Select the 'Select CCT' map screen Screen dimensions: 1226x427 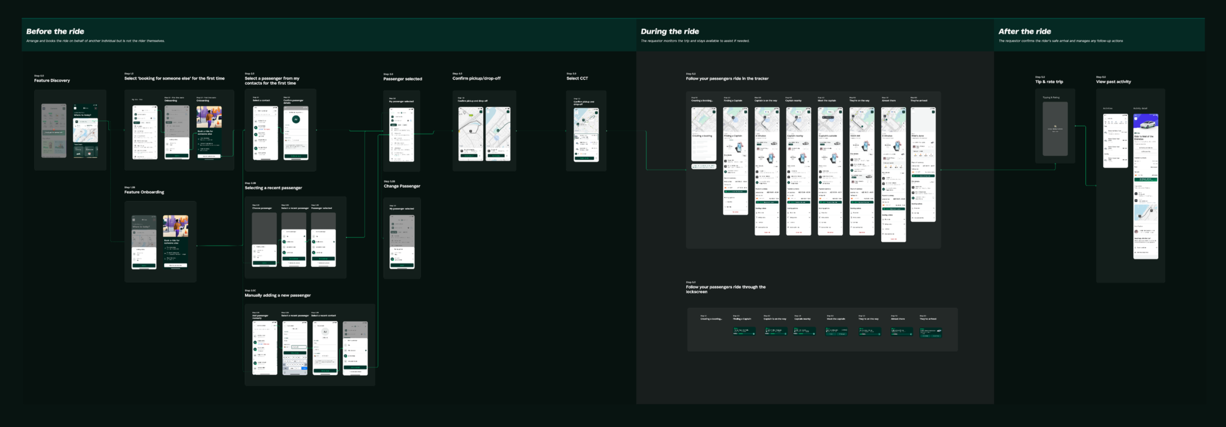[586, 135]
